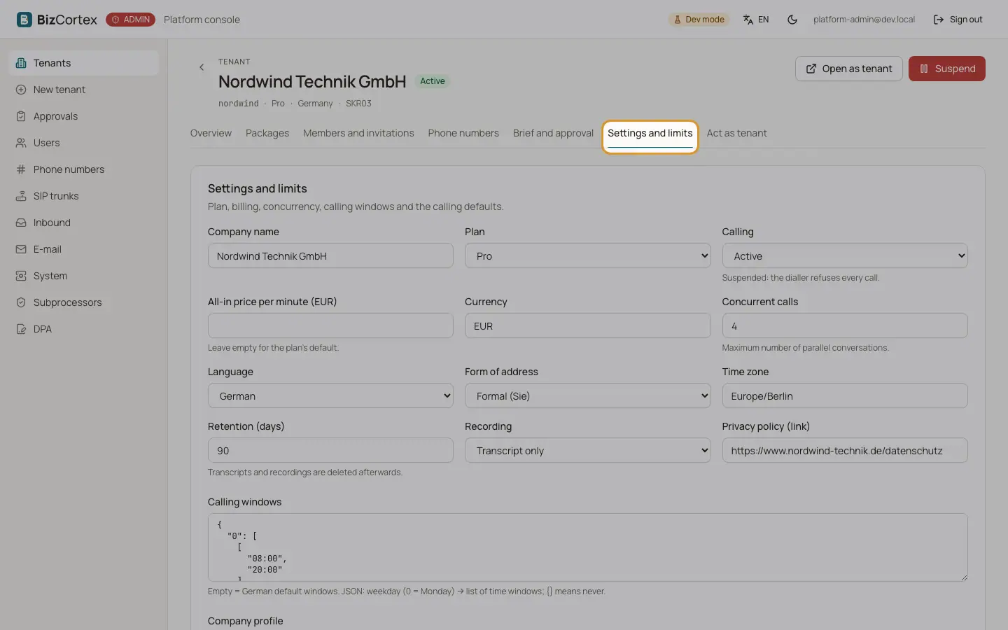The height and width of the screenshot is (630, 1008).
Task: Click the Company name input field
Action: tap(330, 255)
